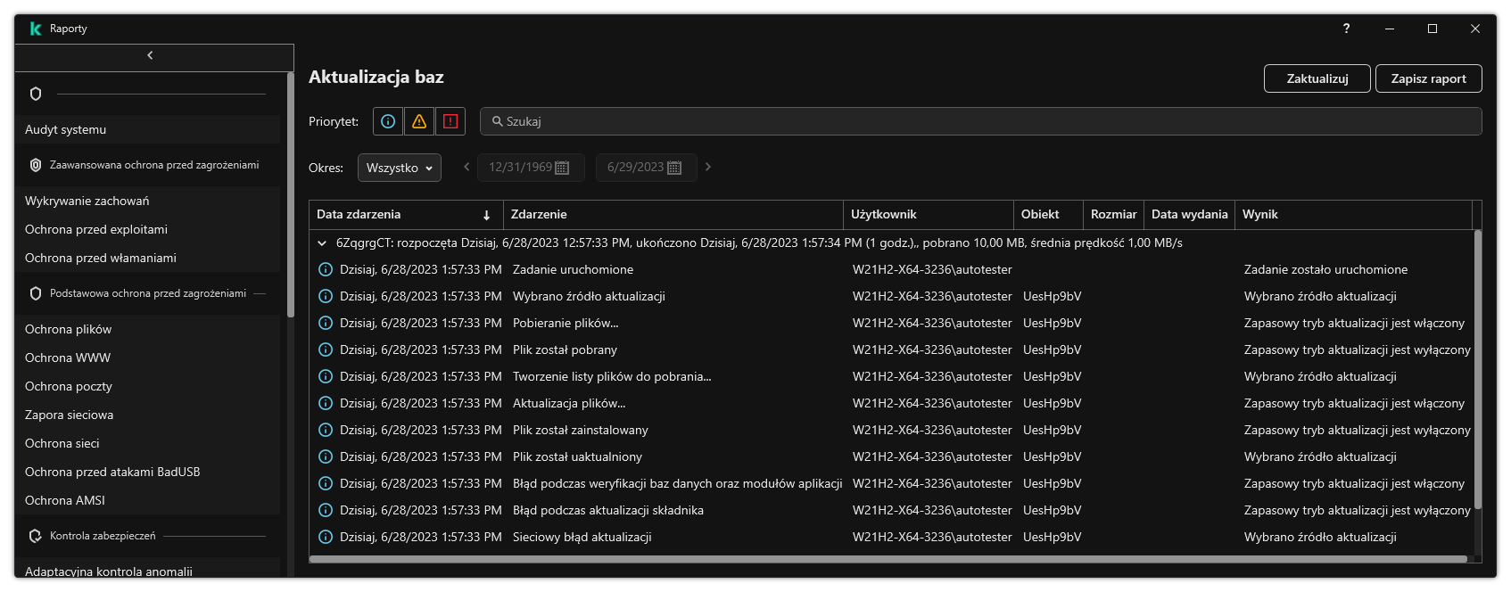The height and width of the screenshot is (592, 1511).
Task: Click the 'Zapisz raport' button
Action: click(x=1428, y=78)
